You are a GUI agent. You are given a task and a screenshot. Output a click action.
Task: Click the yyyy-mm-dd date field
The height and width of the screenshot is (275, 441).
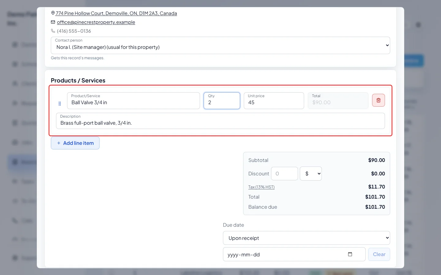click(x=294, y=254)
